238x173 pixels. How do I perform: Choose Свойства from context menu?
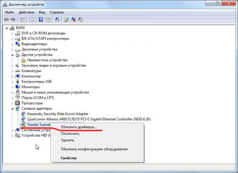(x=97, y=158)
